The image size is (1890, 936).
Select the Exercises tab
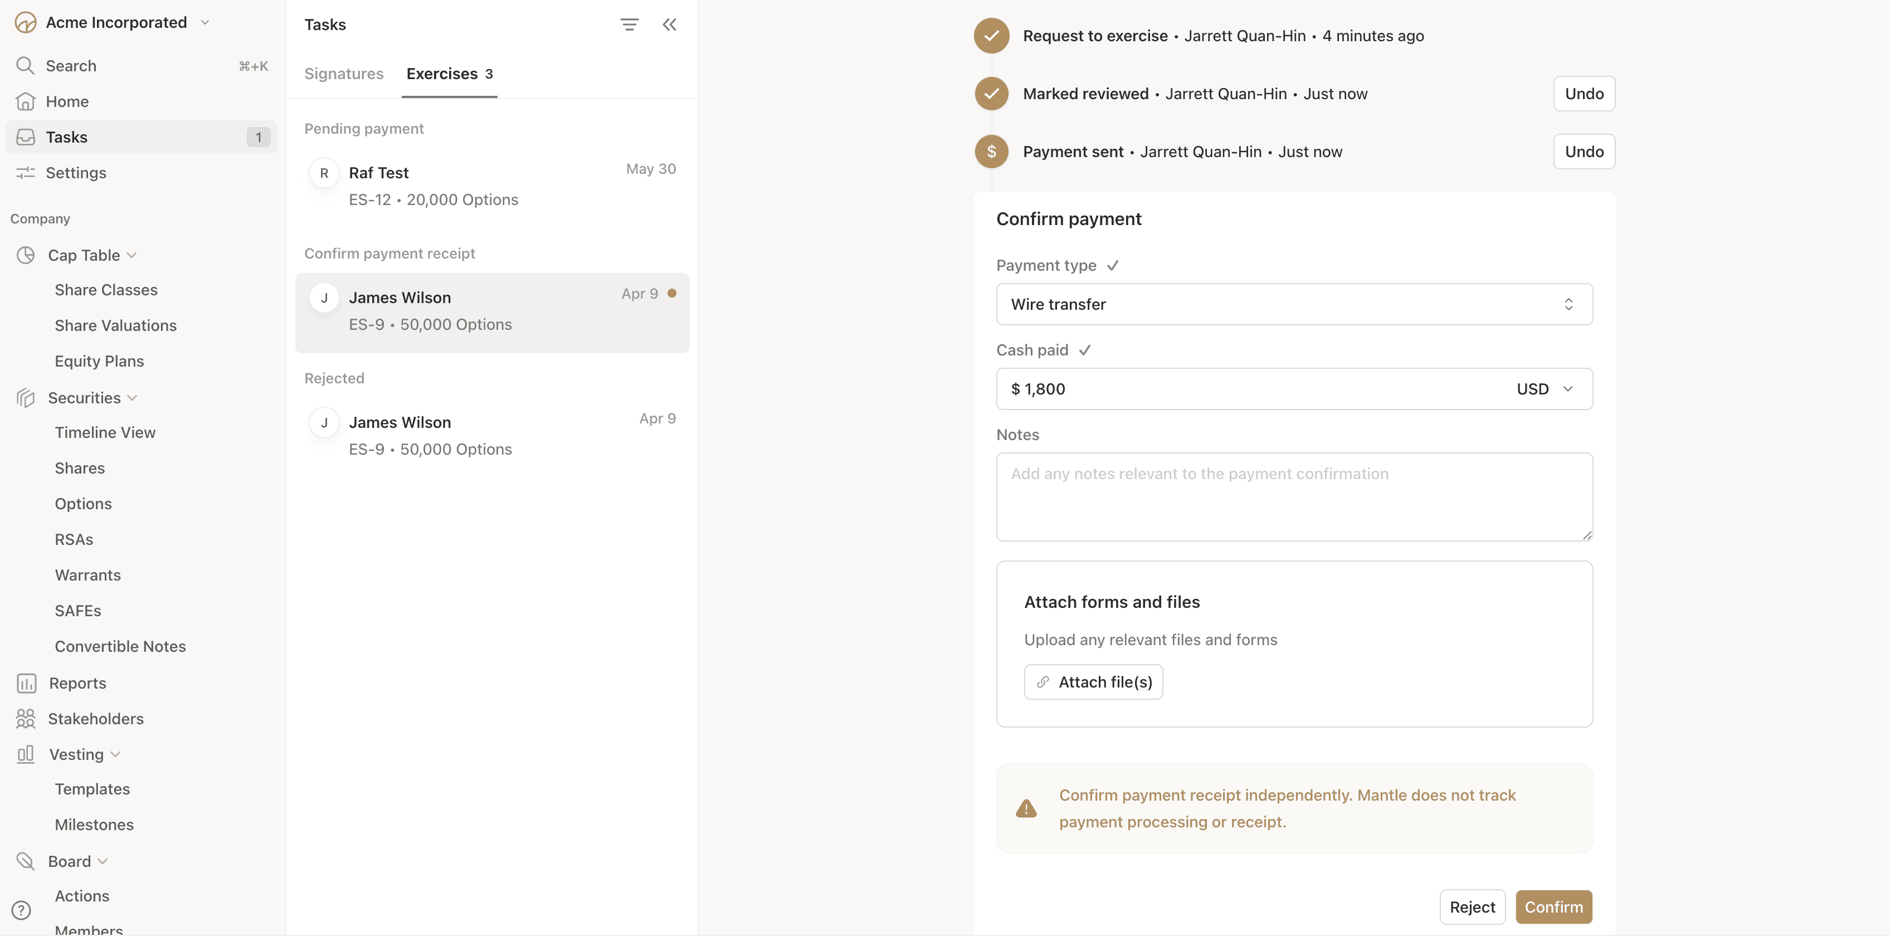449,74
